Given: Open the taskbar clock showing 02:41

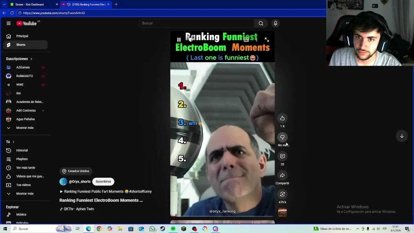Looking at the screenshot, I should tap(396, 229).
